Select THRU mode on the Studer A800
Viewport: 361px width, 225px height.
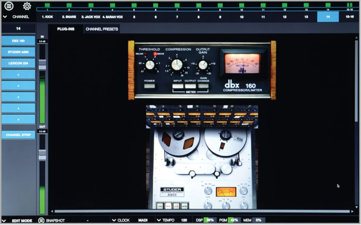[x=159, y=206]
